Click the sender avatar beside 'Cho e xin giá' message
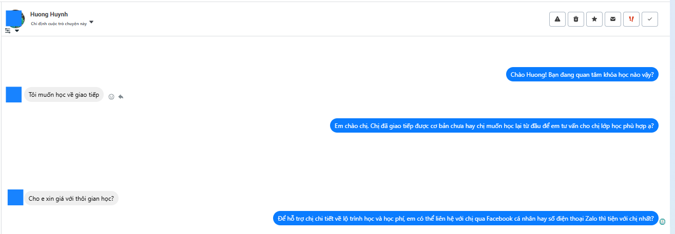Screen dimensions: 675x234 (x=16, y=197)
